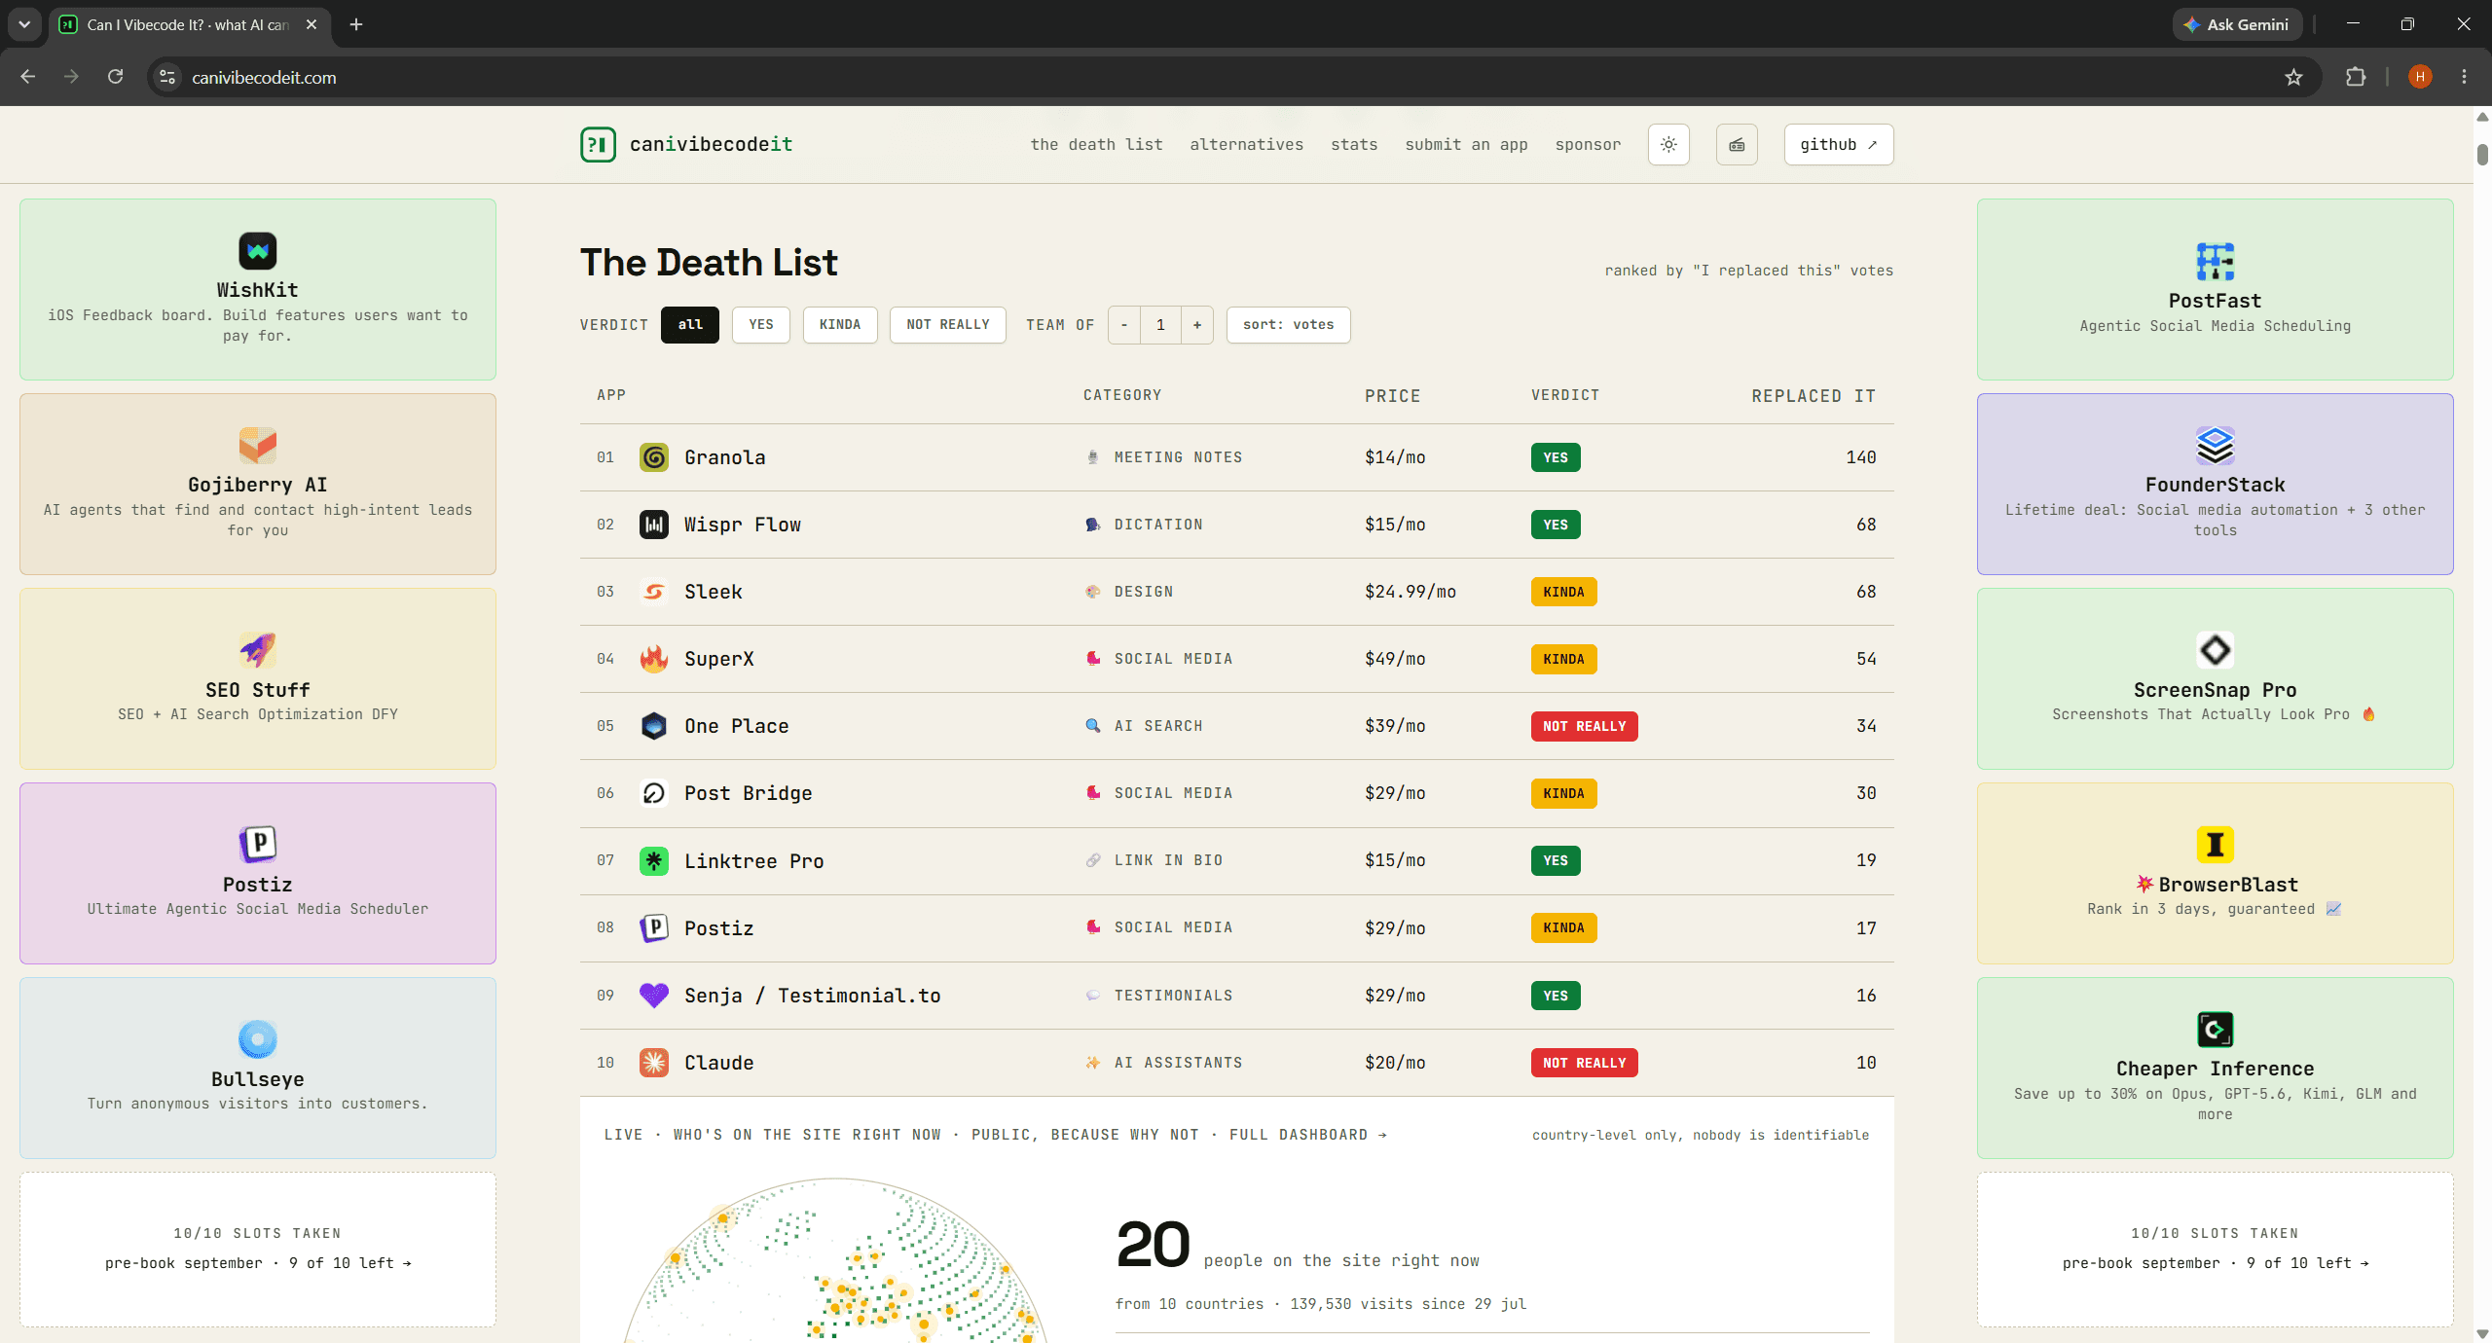Click the Wispr Flow app icon
Image resolution: width=2492 pixels, height=1343 pixels.
point(654,525)
